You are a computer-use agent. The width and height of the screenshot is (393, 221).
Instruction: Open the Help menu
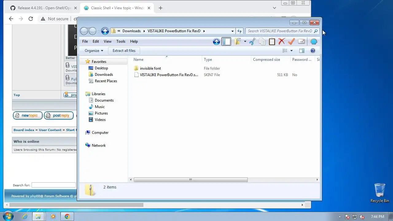point(134,41)
